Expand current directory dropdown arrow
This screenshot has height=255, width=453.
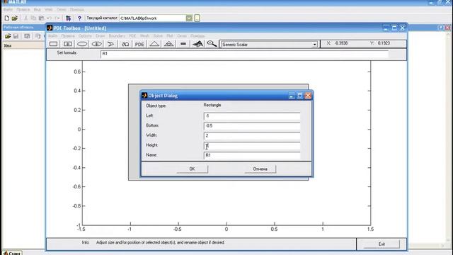(189, 18)
